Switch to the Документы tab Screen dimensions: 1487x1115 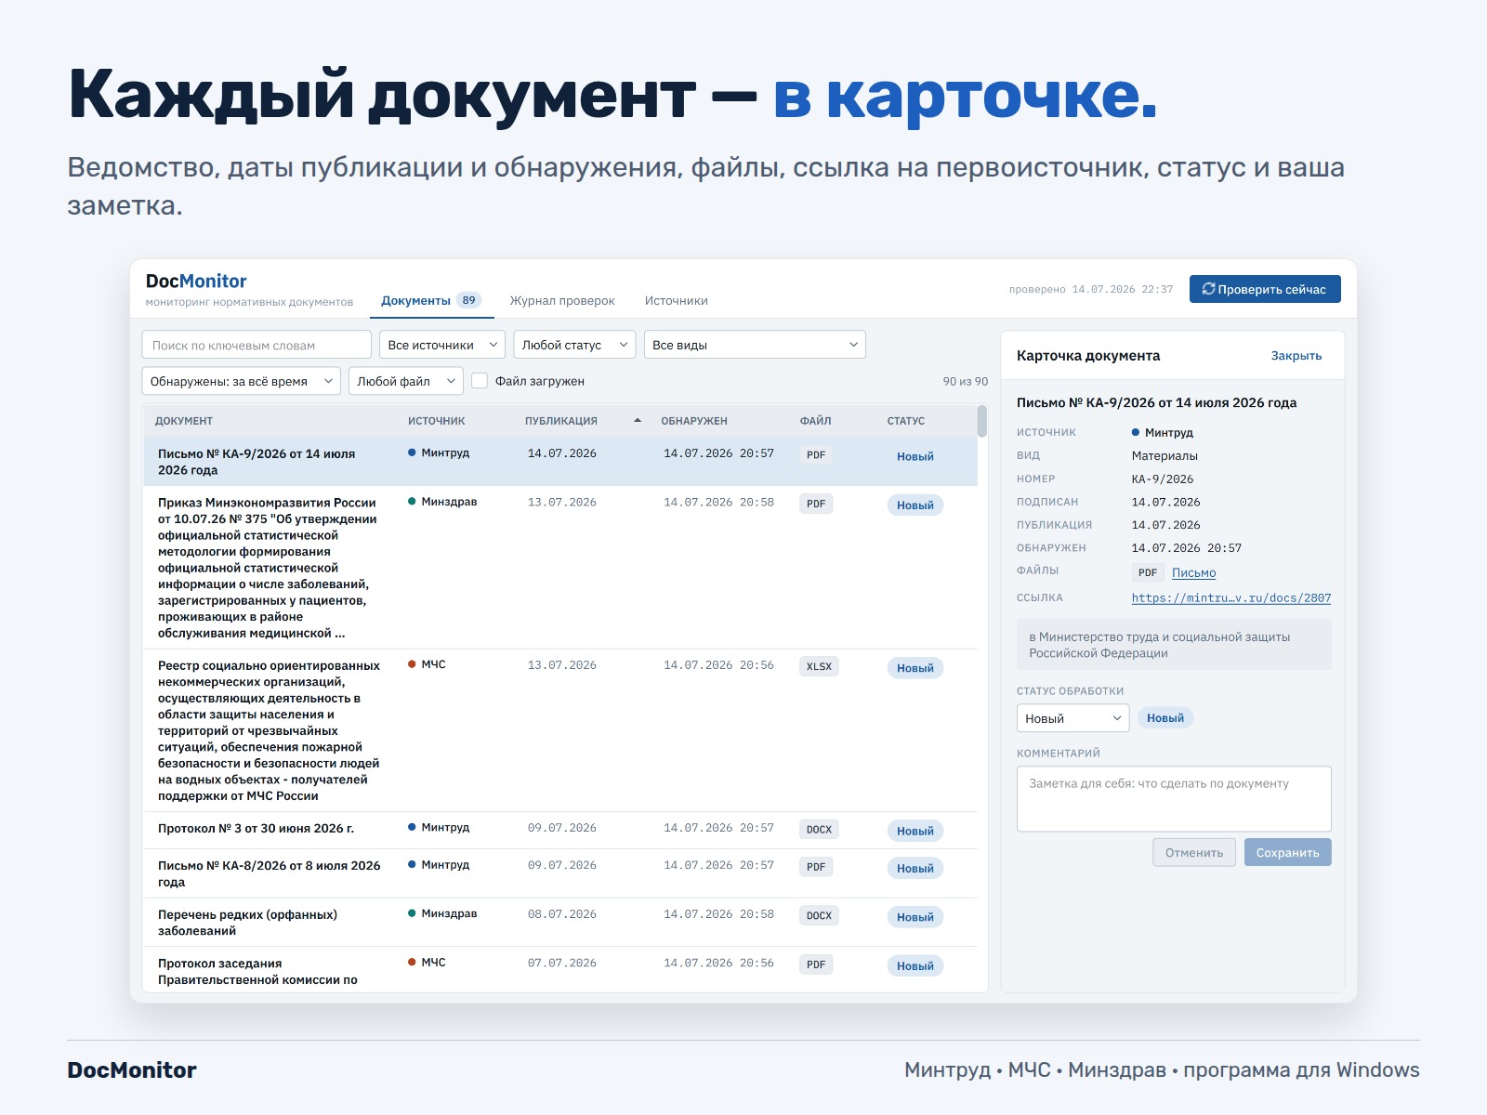click(x=430, y=301)
